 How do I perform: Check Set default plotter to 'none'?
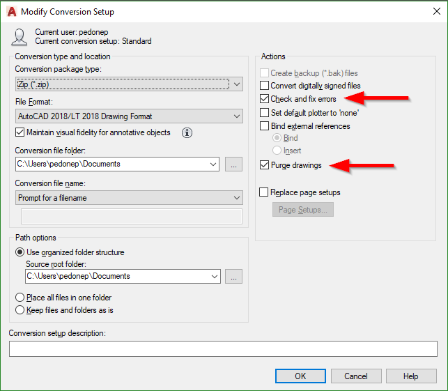[265, 112]
